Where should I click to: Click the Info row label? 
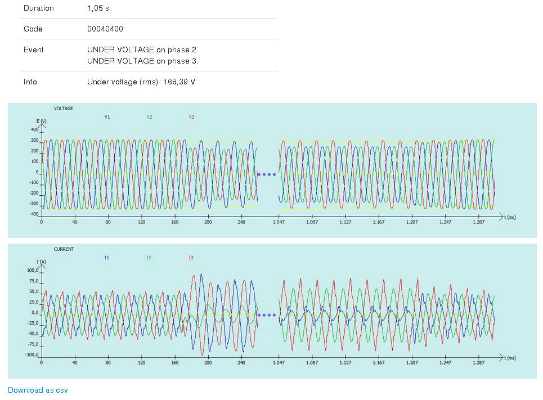30,82
